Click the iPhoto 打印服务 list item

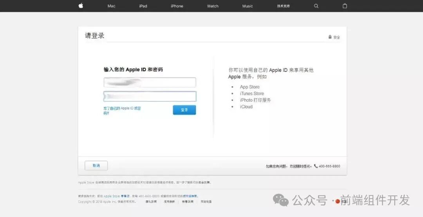(x=255, y=100)
